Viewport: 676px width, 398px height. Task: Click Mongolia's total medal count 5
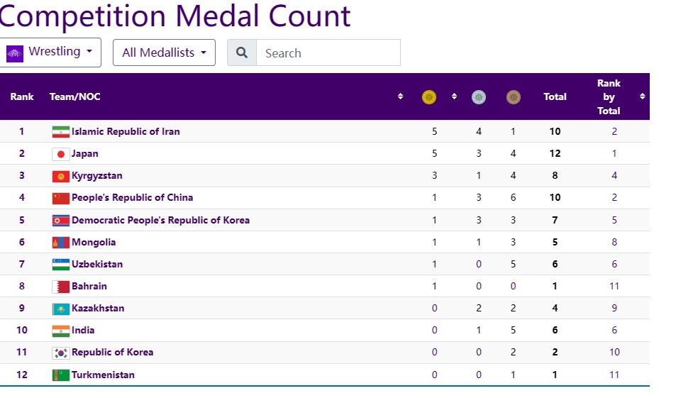[x=555, y=242]
